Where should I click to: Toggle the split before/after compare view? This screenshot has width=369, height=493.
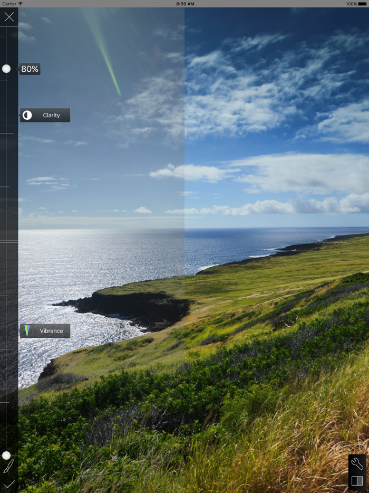[x=357, y=481]
